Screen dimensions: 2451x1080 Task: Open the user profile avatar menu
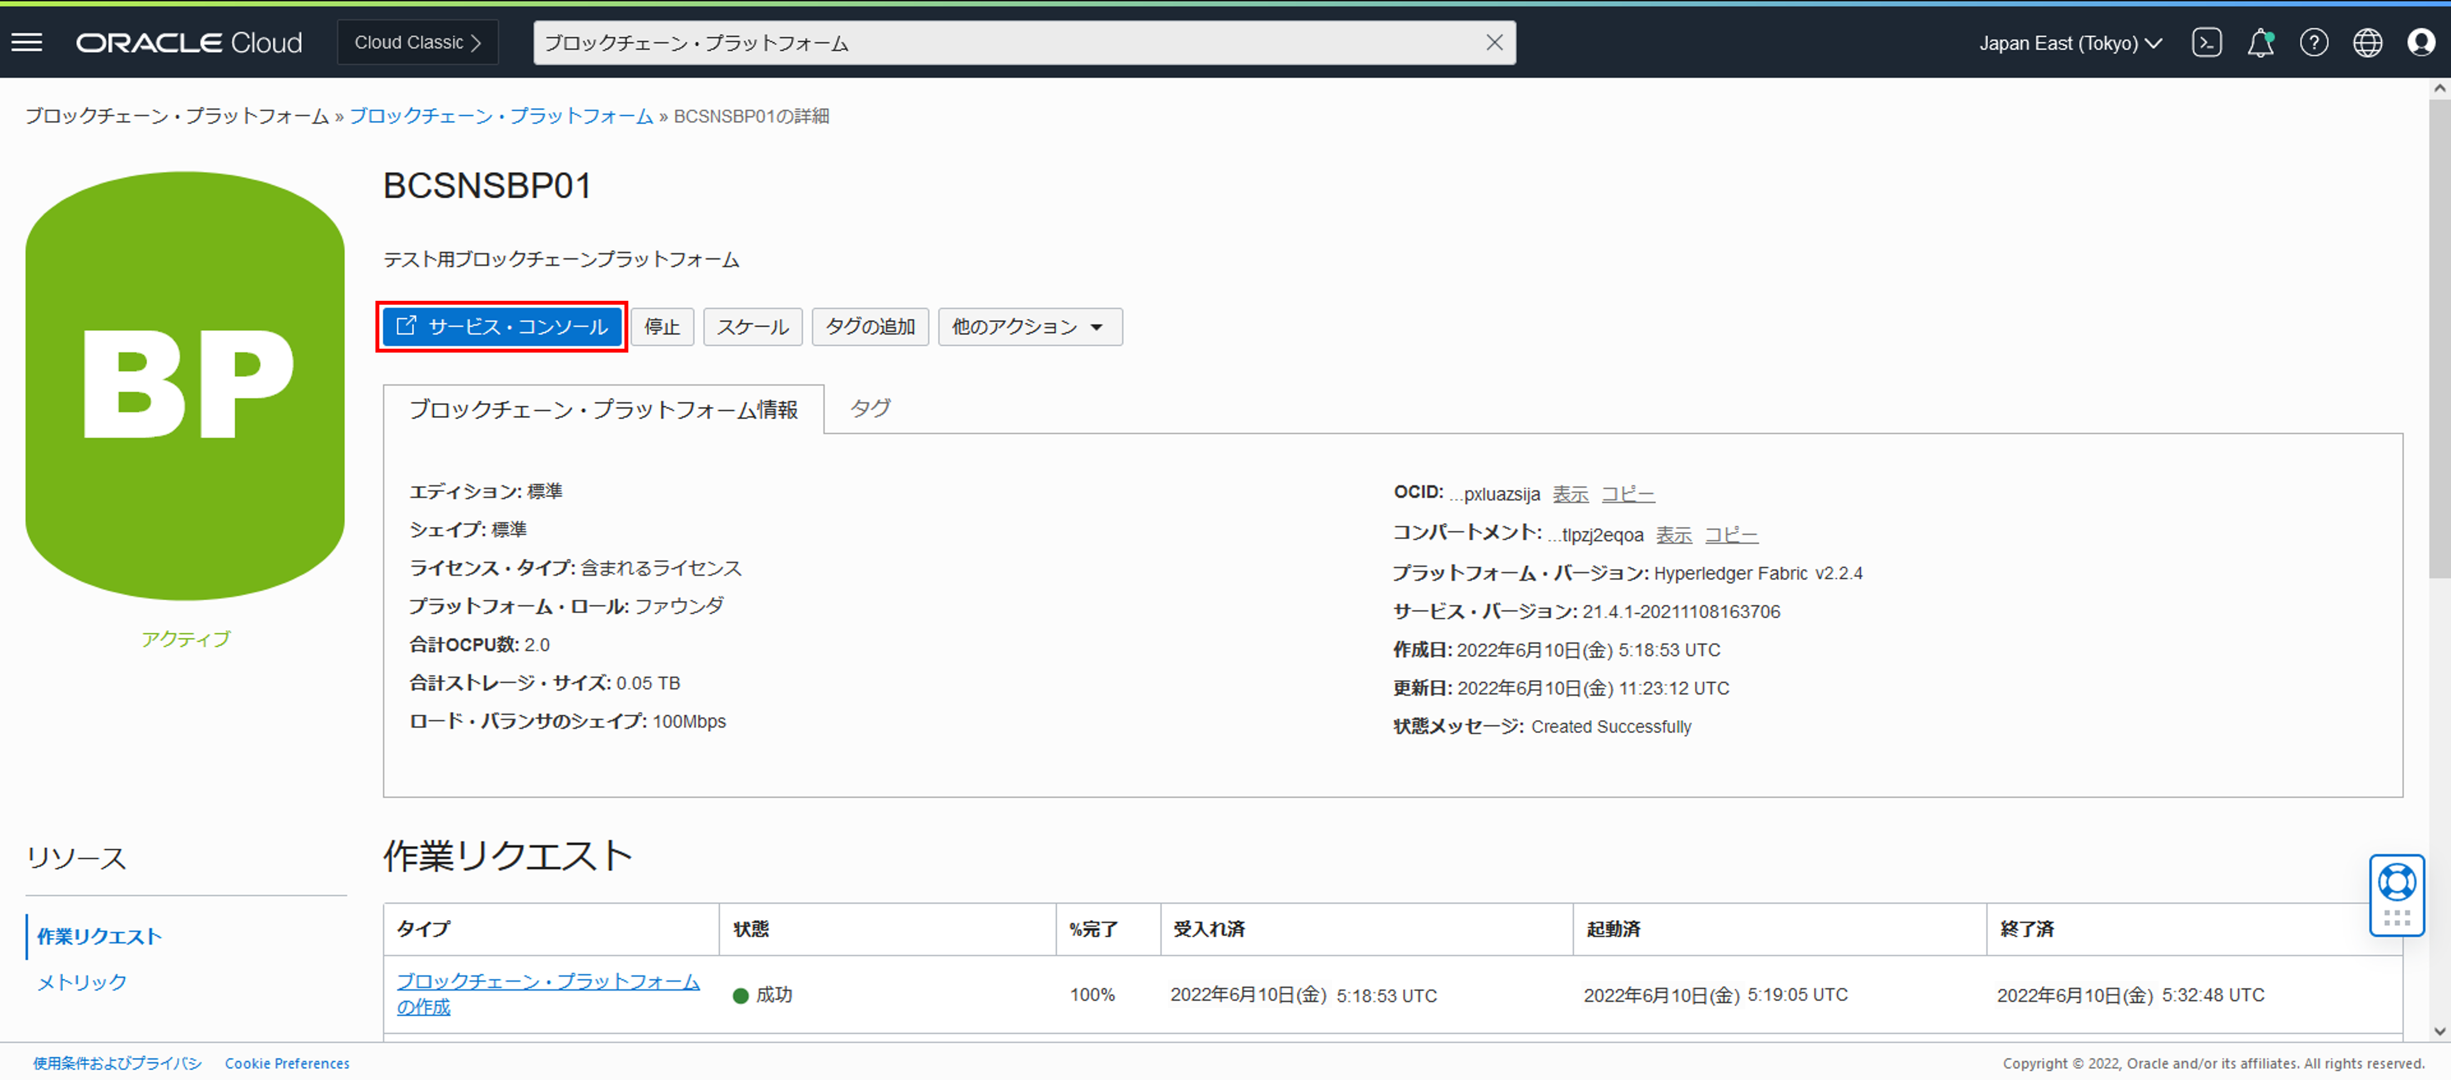(x=2421, y=42)
